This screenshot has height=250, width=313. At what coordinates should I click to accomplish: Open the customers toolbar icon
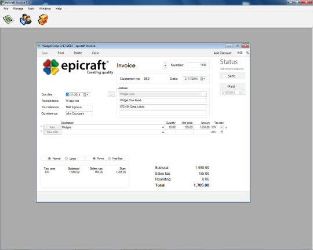click(x=26, y=19)
